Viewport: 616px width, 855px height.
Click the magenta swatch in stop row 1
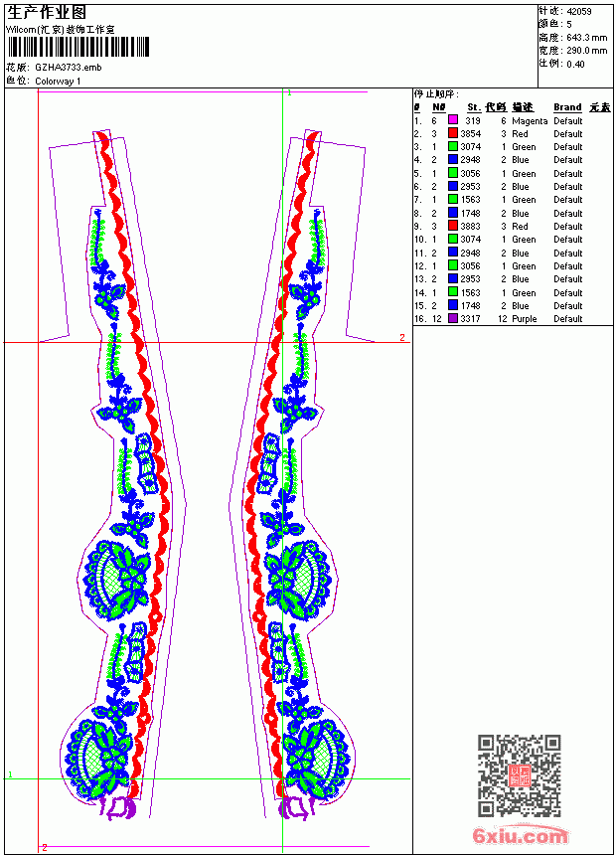(x=453, y=120)
